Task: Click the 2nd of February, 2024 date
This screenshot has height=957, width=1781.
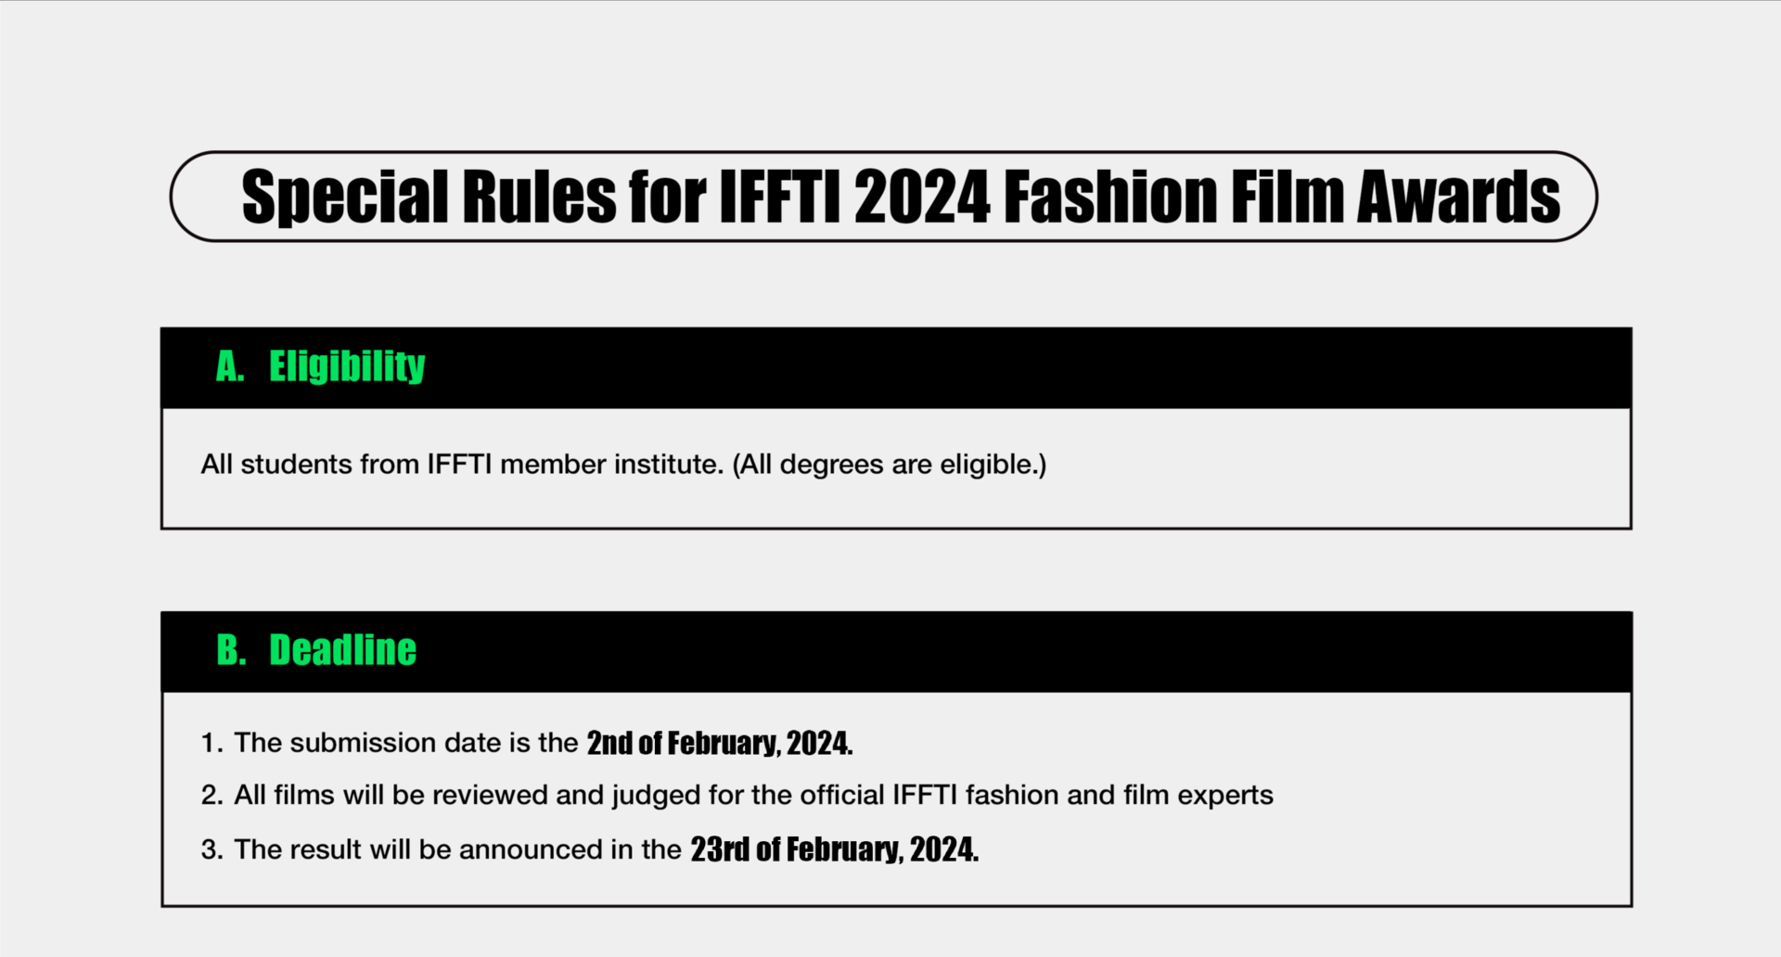Action: (x=720, y=743)
